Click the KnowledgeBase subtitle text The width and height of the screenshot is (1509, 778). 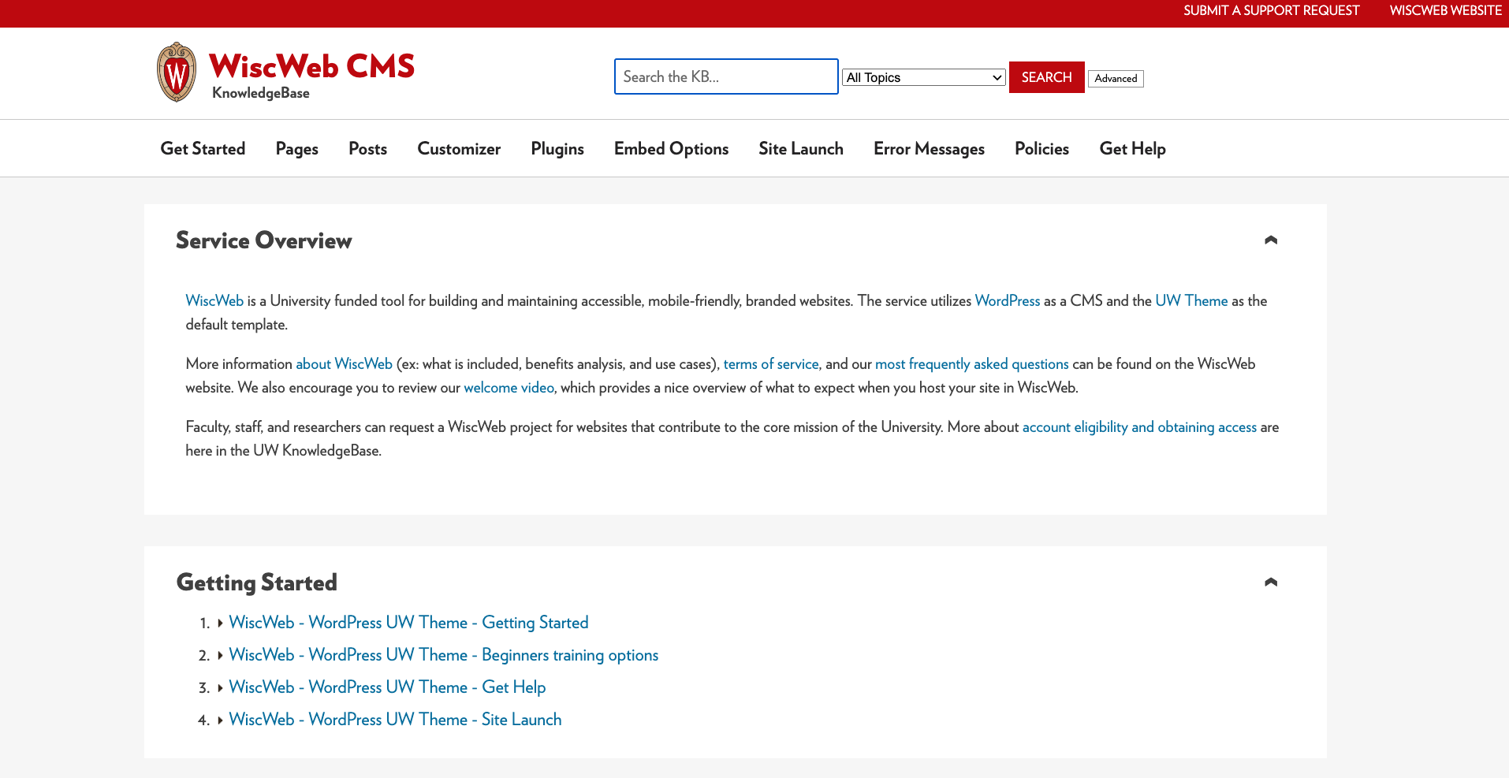coord(261,93)
